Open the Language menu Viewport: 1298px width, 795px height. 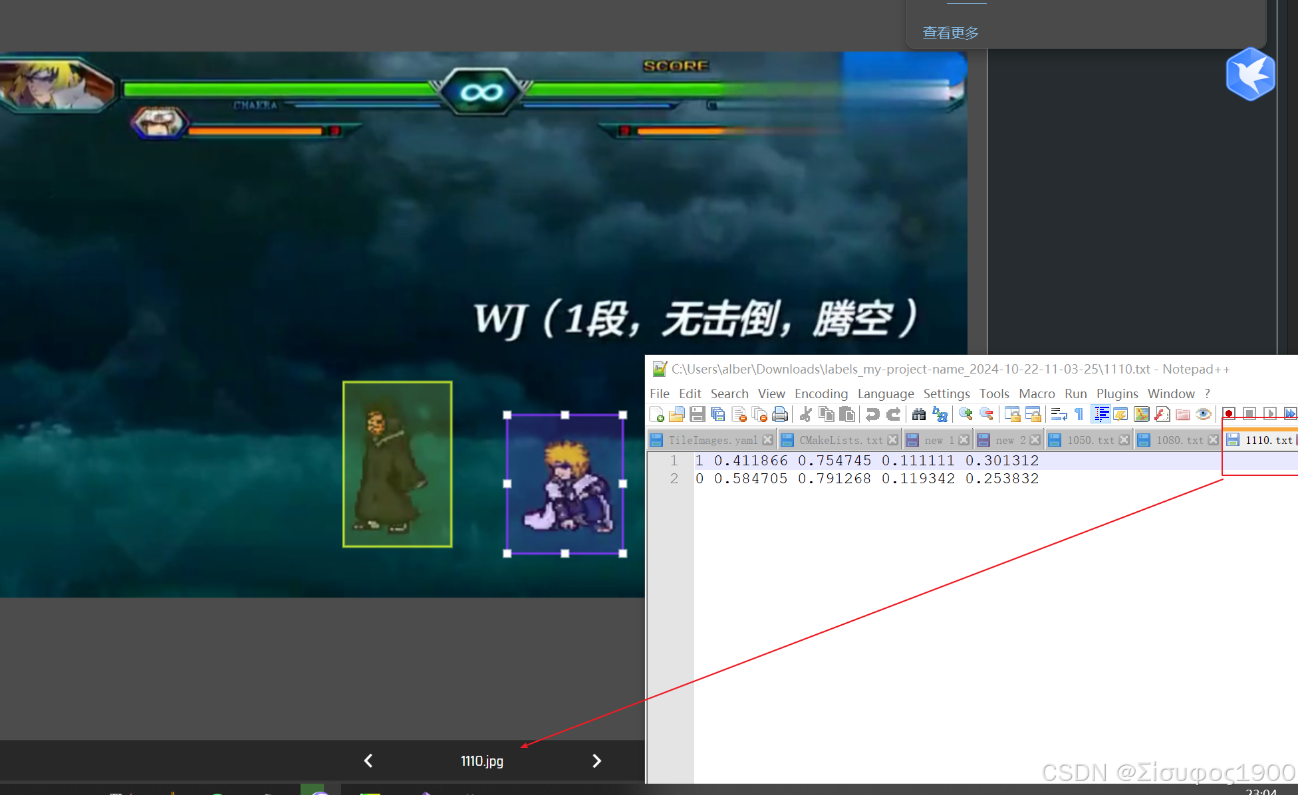tap(885, 394)
